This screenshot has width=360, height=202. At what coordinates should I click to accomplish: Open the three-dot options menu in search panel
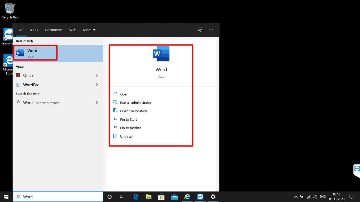(x=211, y=30)
